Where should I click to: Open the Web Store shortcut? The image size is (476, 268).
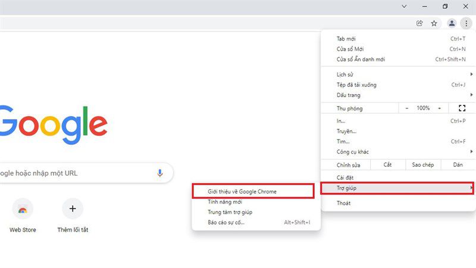[23, 215]
